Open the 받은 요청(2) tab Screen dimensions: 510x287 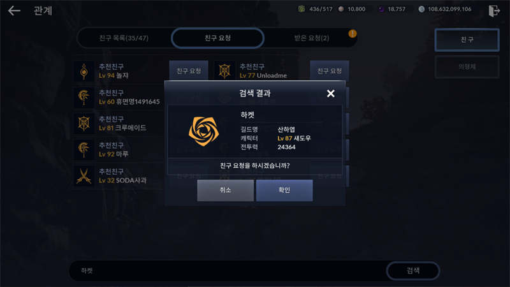click(x=311, y=38)
